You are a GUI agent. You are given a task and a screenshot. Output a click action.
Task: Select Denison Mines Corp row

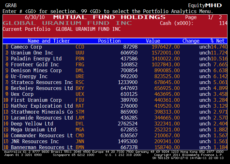pyautogui.click(x=115, y=71)
